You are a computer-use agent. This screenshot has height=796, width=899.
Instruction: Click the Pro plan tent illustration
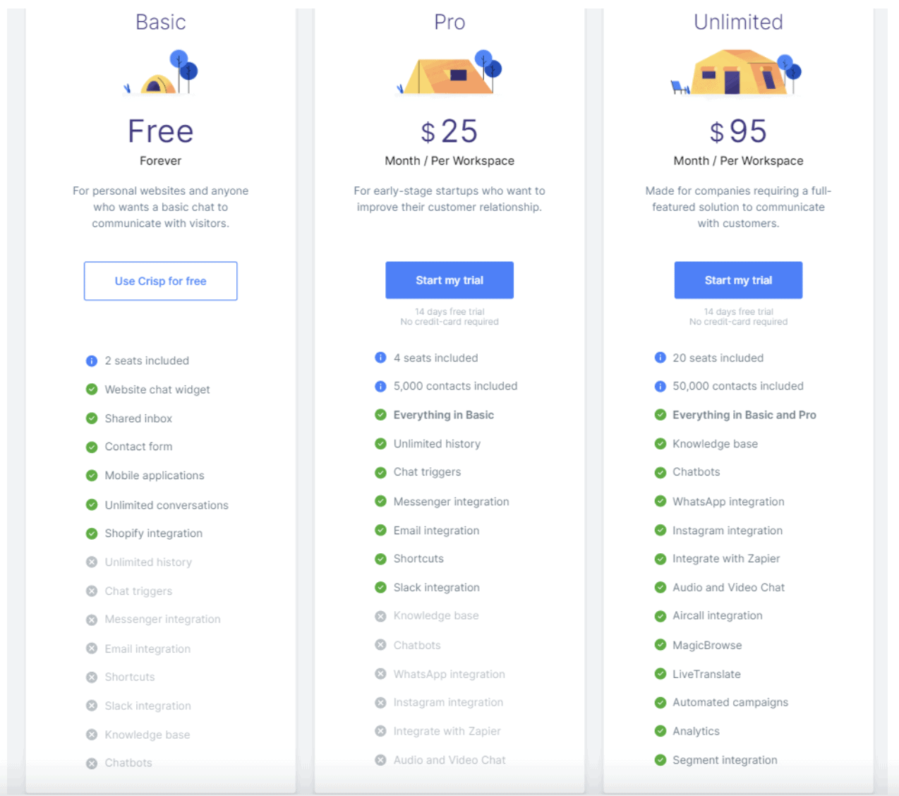(x=449, y=73)
